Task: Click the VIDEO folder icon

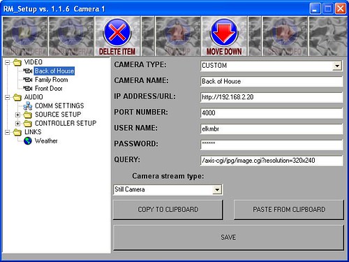Action: point(17,62)
